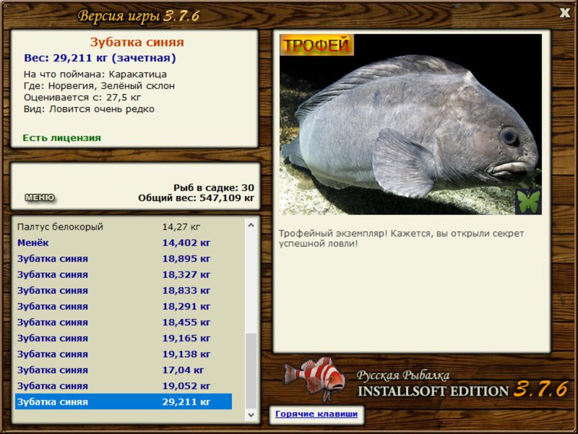This screenshot has width=578, height=434.
Task: Select Зубатка синяя 18,455 кг row
Action: (124, 322)
